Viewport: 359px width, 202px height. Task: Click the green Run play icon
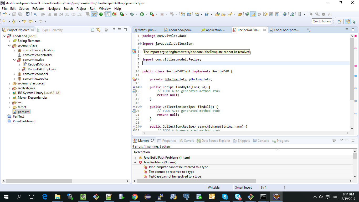[x=142, y=14]
